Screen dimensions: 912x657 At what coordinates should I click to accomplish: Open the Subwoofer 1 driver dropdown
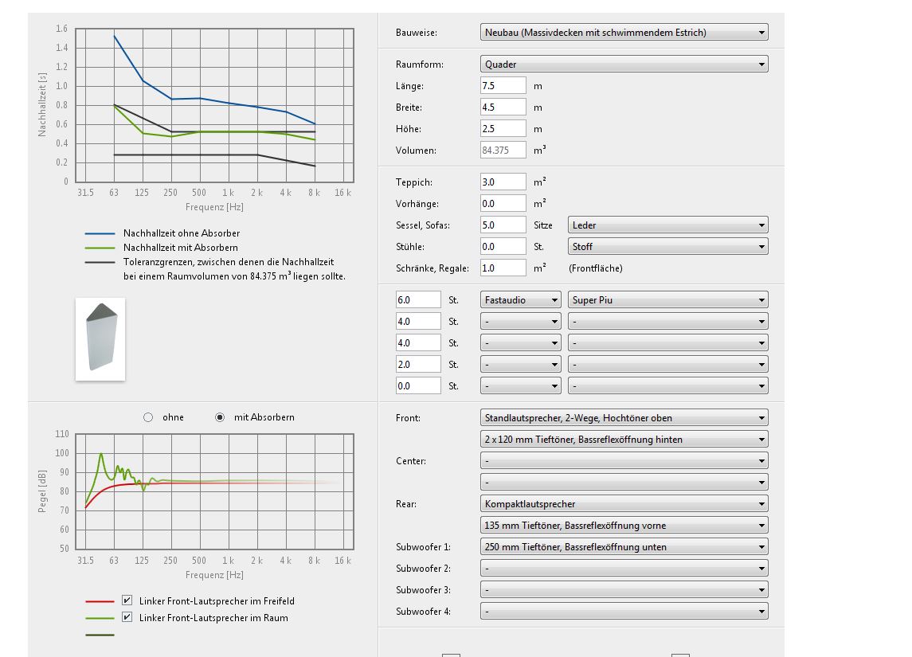point(624,547)
